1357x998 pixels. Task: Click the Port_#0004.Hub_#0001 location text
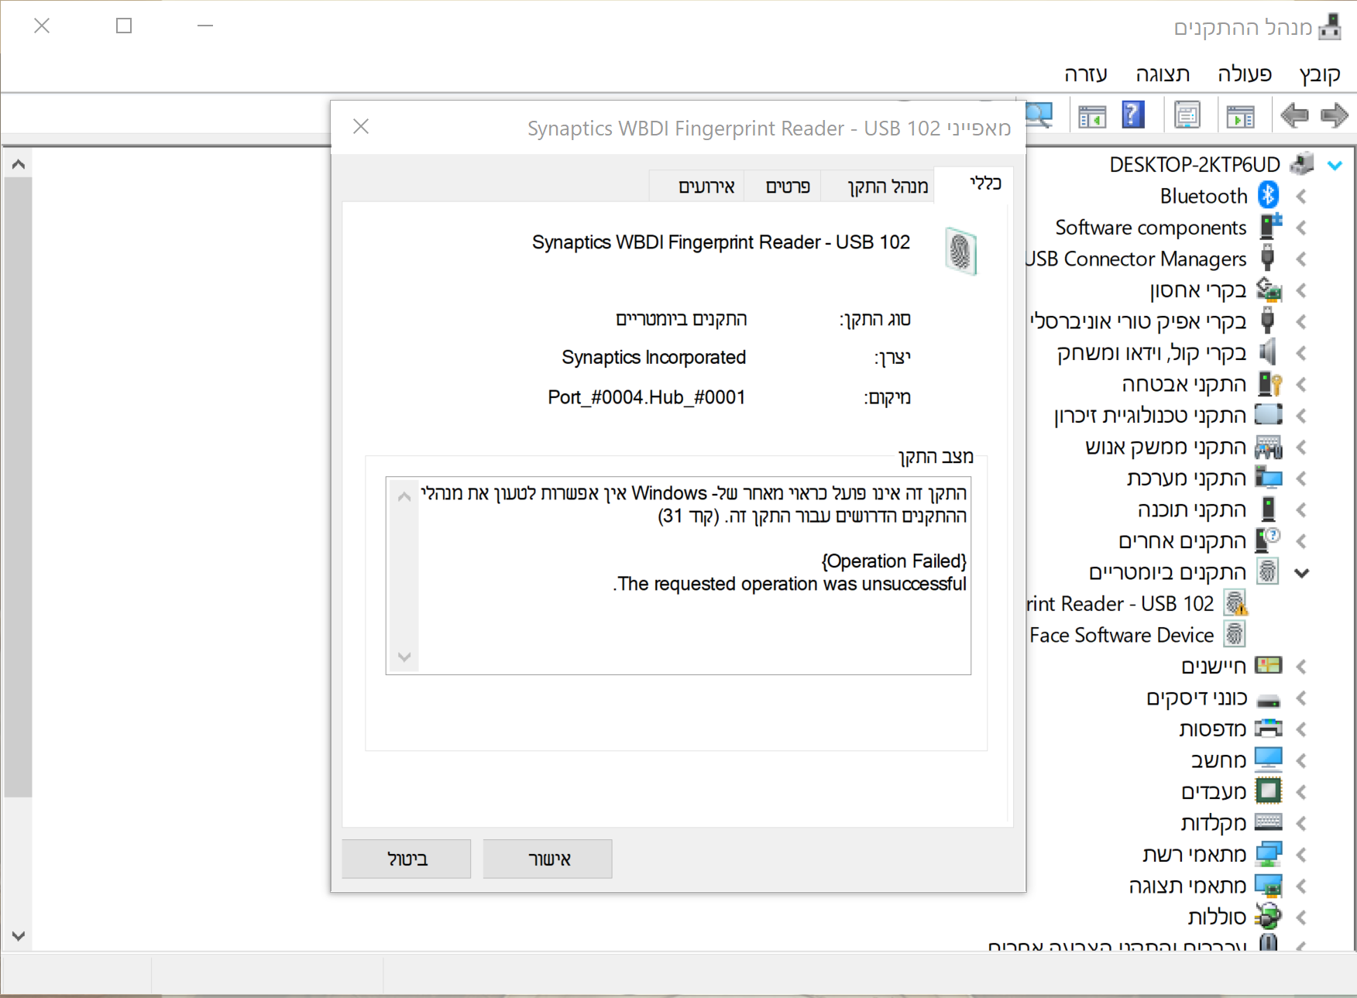point(647,397)
